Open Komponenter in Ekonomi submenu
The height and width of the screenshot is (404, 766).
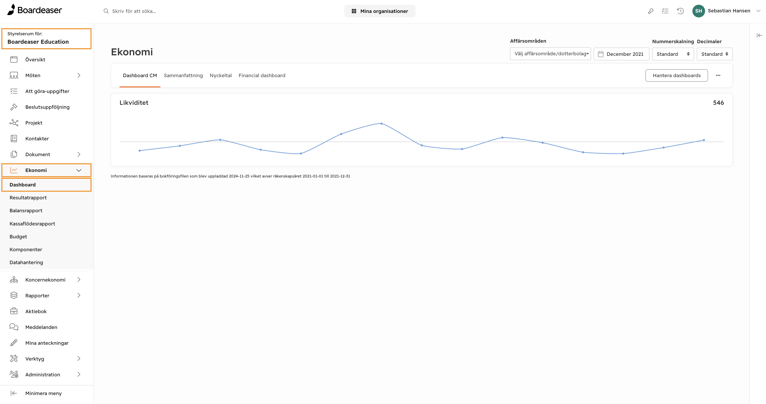click(x=26, y=249)
